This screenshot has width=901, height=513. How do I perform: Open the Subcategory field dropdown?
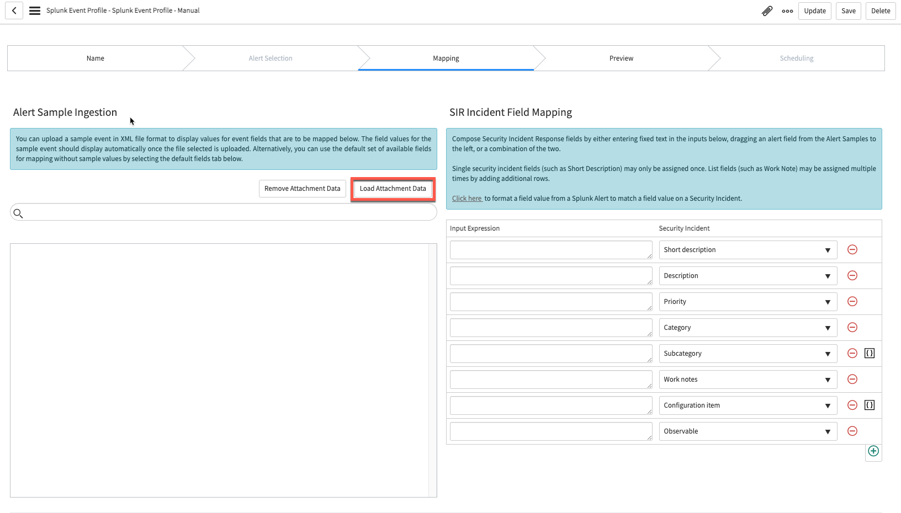pos(748,354)
